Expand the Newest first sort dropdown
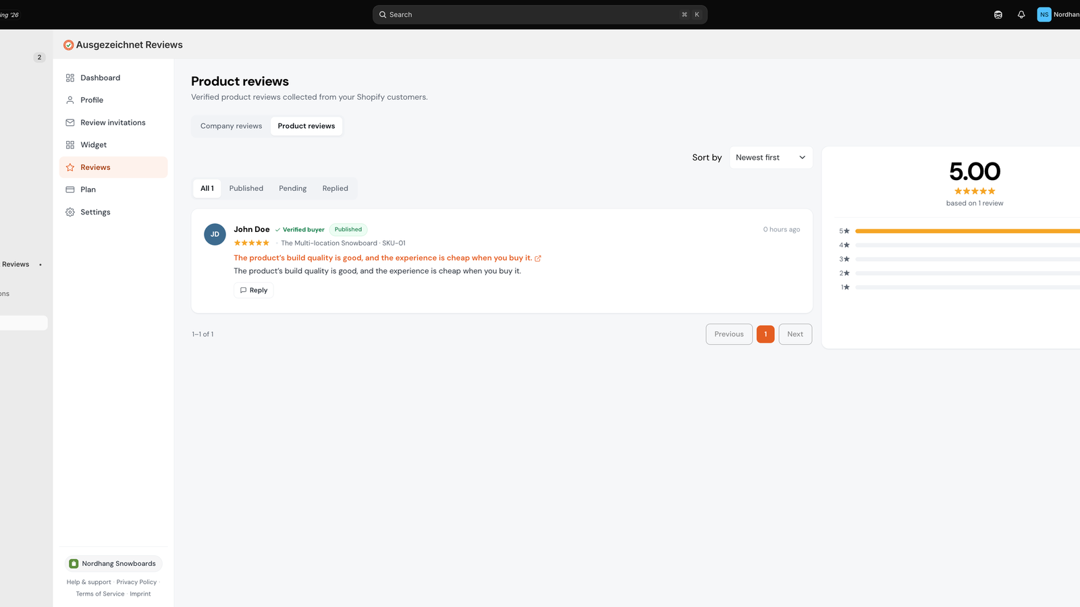Image resolution: width=1080 pixels, height=607 pixels. 771,157
